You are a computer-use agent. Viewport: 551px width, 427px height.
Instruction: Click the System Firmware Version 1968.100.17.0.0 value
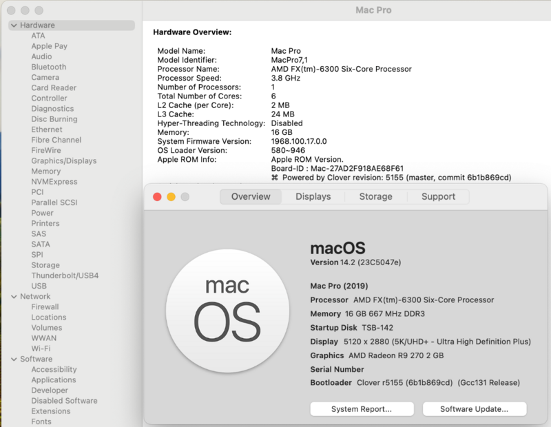click(299, 141)
